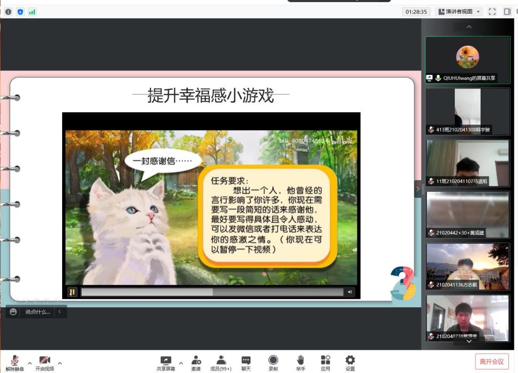Raise hand using the 举手 icon
Viewport: 518px width, 373px height.
300,362
